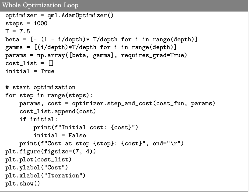Click the "initial = False" line
This screenshot has width=249, height=192.
click(x=59, y=136)
